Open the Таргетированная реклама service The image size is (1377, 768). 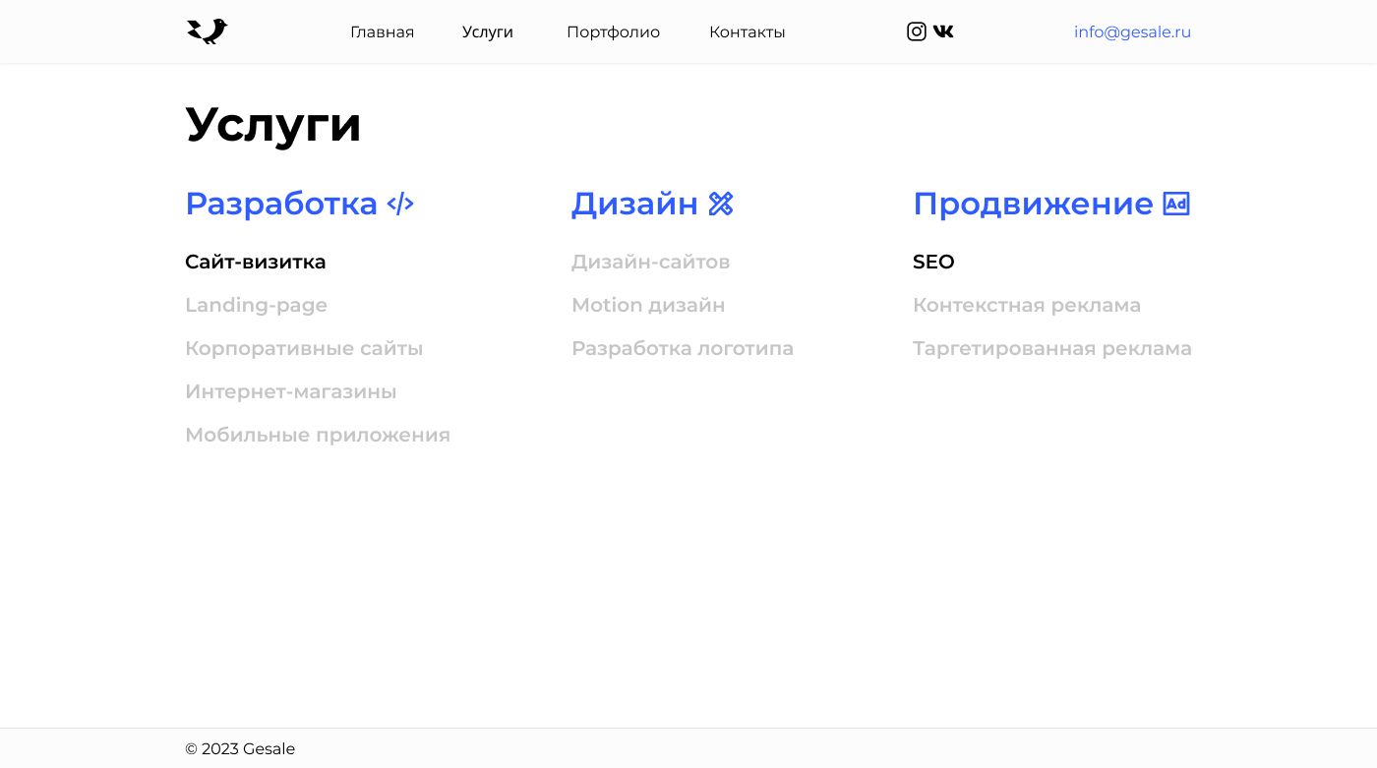tap(1051, 348)
